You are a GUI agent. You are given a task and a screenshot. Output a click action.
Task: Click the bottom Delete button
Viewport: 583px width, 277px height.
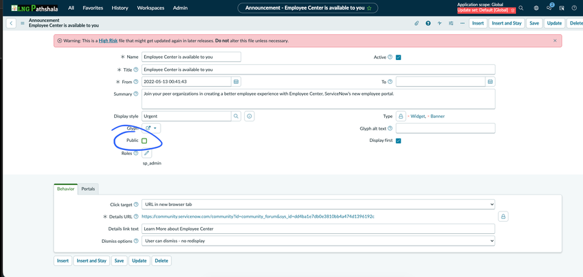[161, 261]
